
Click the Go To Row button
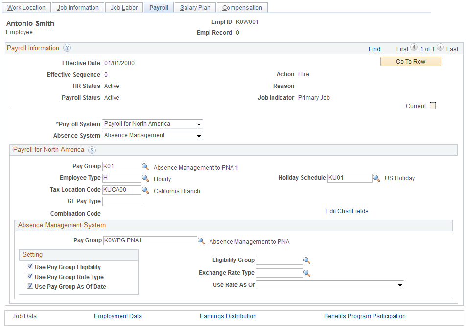[x=410, y=61]
